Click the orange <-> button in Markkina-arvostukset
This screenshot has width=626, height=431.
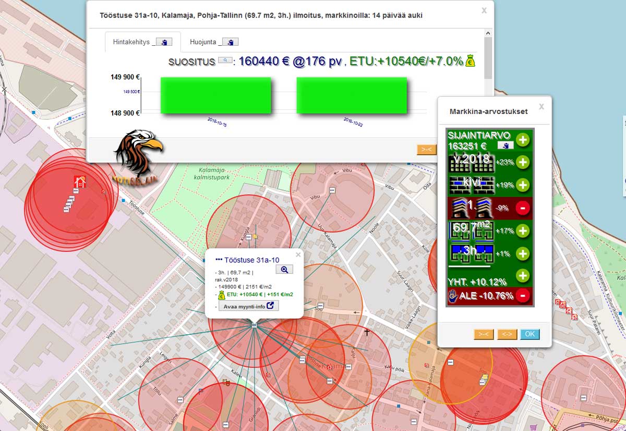pos(507,334)
